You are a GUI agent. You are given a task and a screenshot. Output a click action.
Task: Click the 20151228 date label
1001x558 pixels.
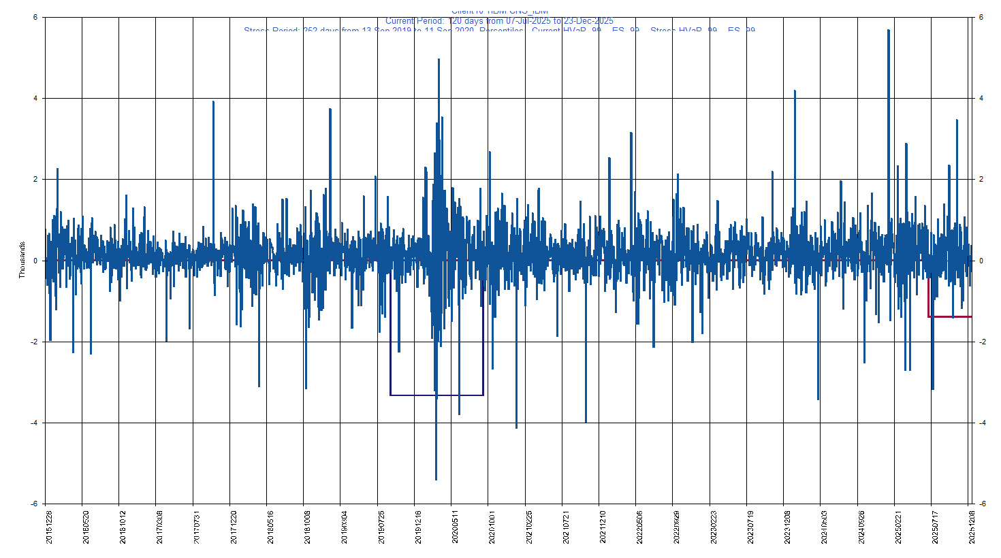click(48, 527)
